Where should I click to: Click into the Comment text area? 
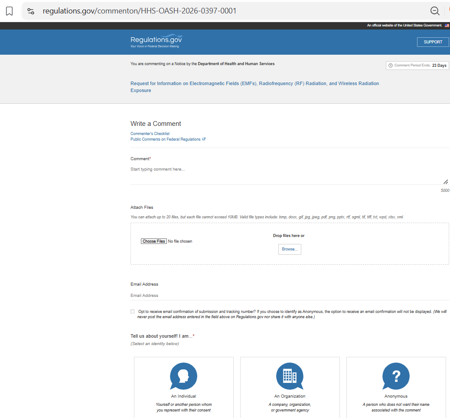coord(289,174)
